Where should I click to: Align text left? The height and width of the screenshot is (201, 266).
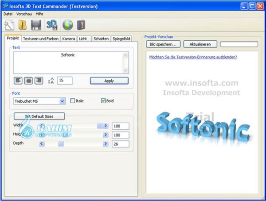point(18,81)
